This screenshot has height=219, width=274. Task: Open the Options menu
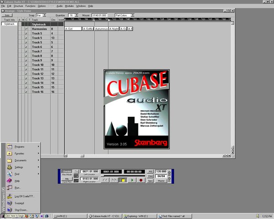(42, 6)
